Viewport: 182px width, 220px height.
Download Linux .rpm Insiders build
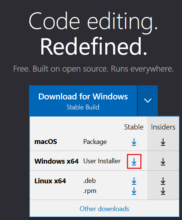coord(163,191)
